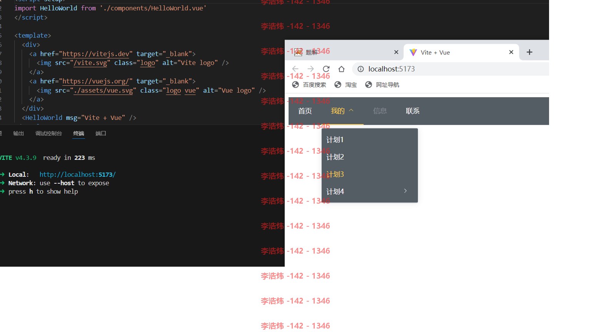Viewport: 591px width, 332px height.
Task: Choose 计划2 from the dropdown
Action: click(370, 157)
